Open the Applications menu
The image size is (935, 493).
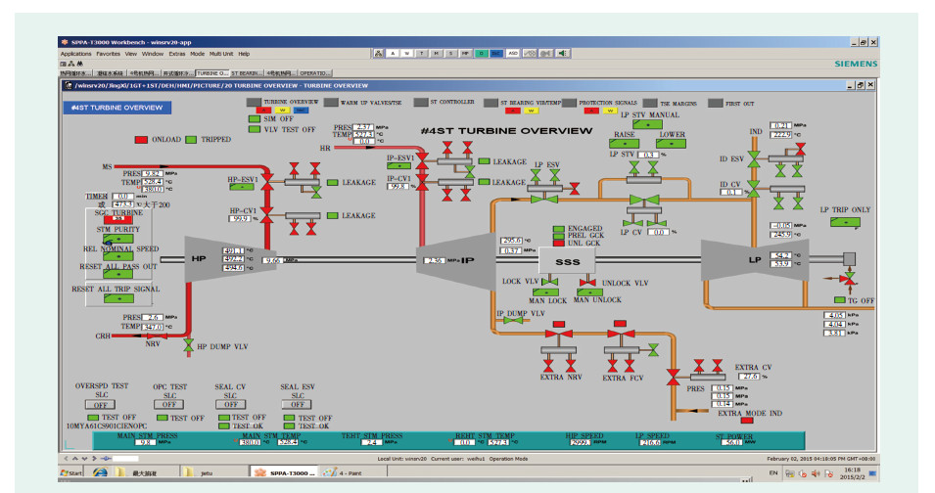[x=75, y=54]
